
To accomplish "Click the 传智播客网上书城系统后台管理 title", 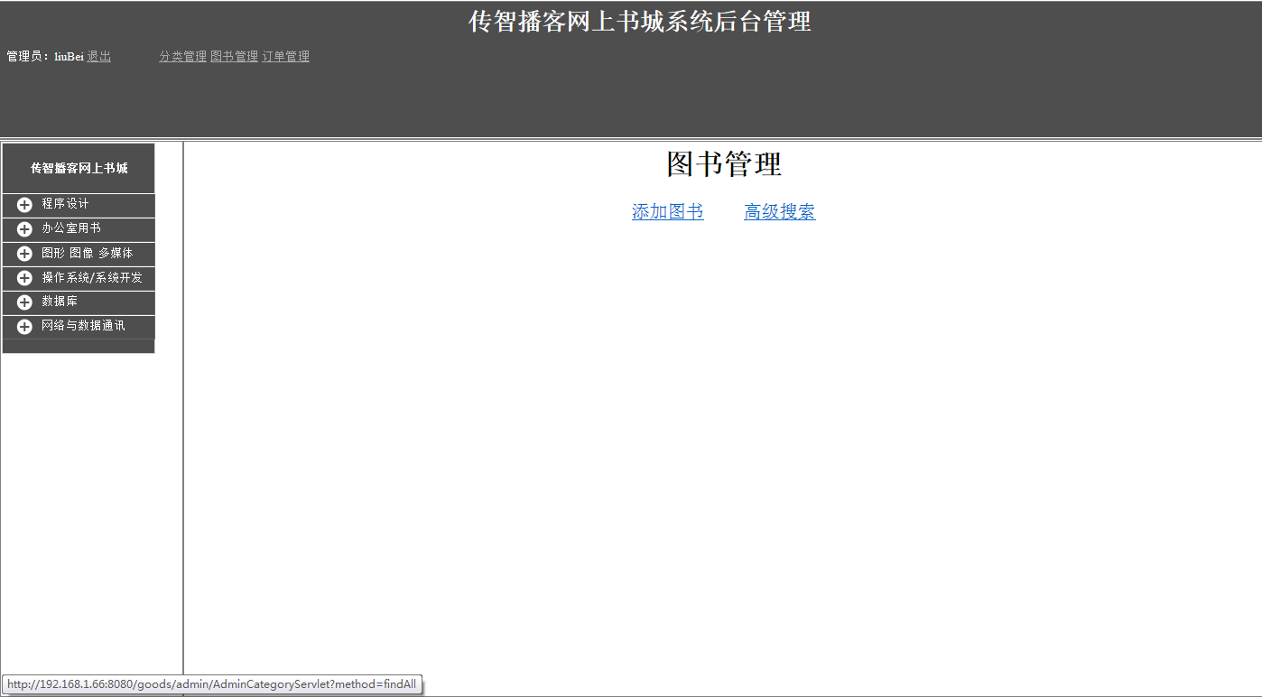I will 640,22.
